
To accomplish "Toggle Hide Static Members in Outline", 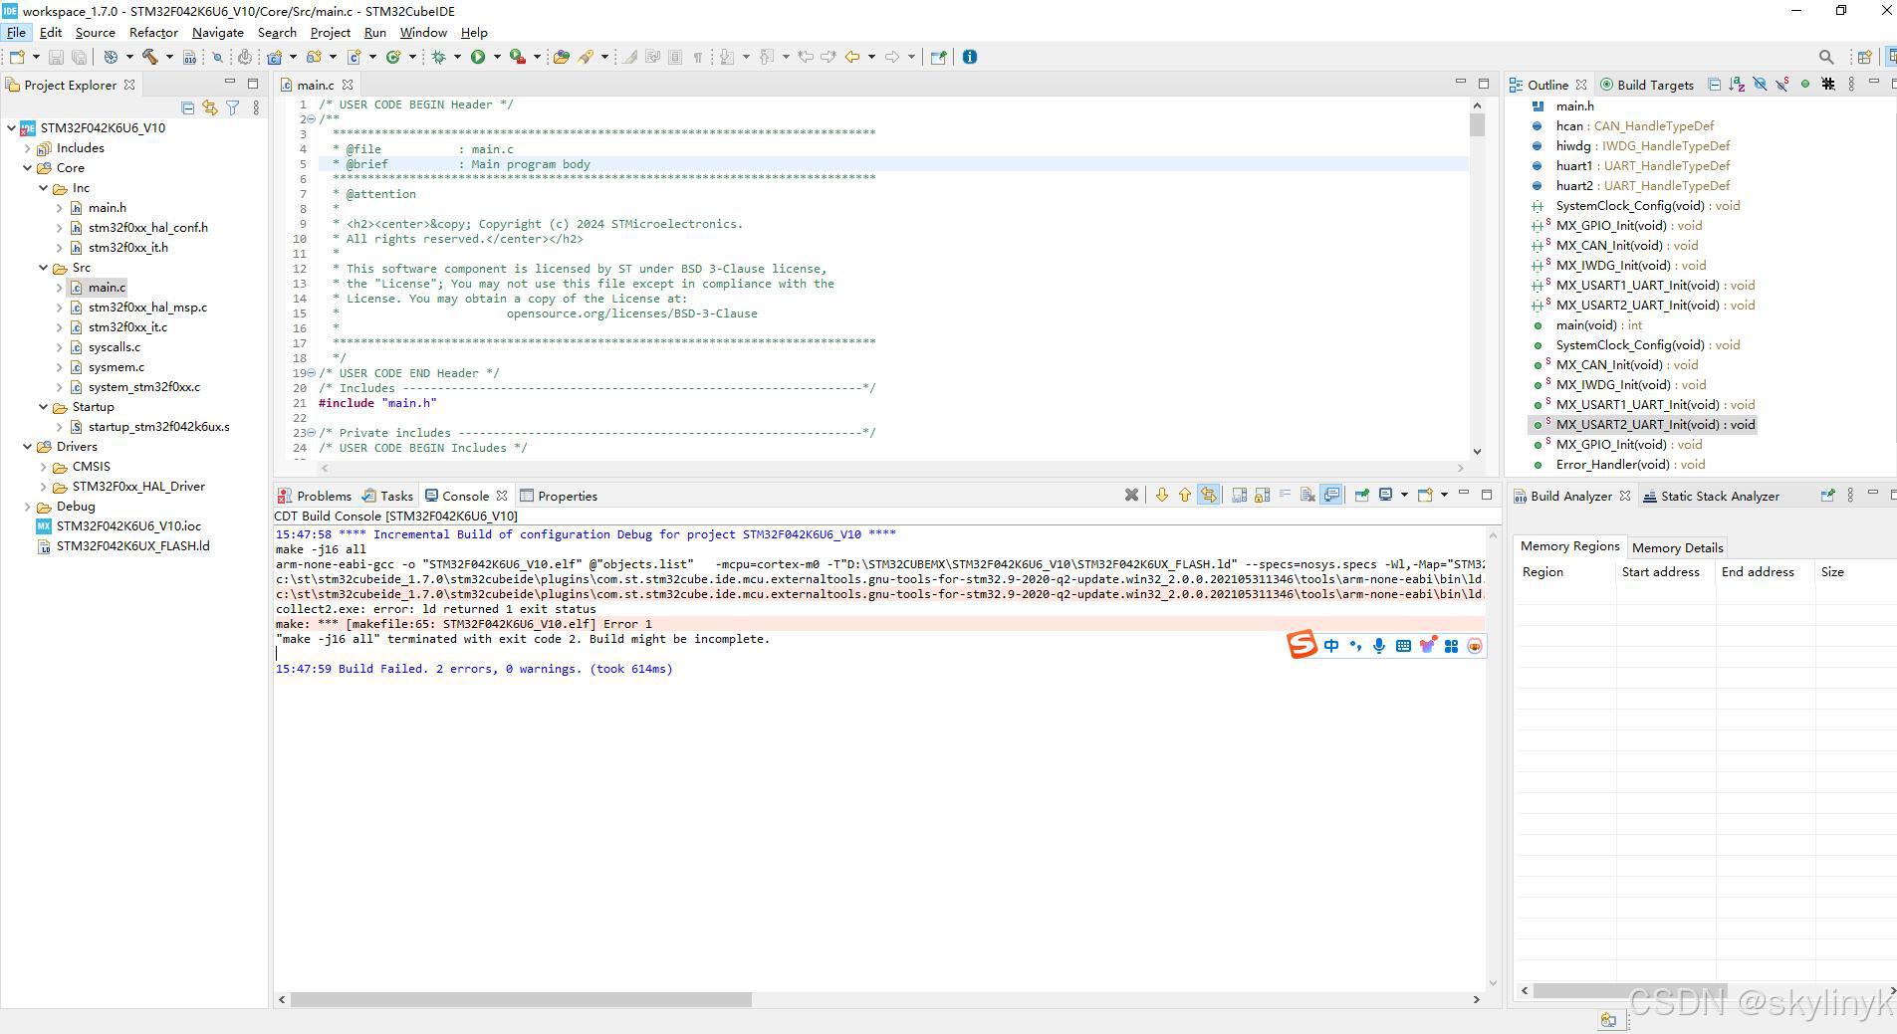I will [x=1782, y=85].
